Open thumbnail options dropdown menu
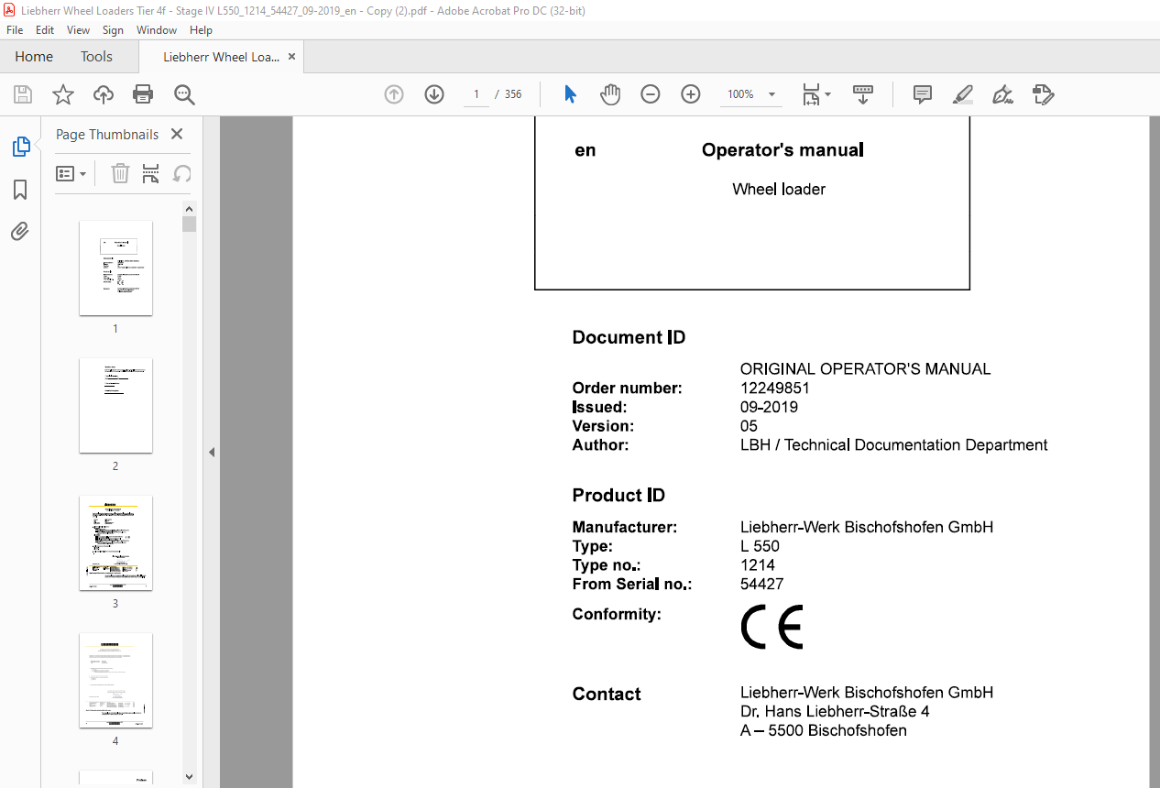The height and width of the screenshot is (788, 1160). click(71, 173)
